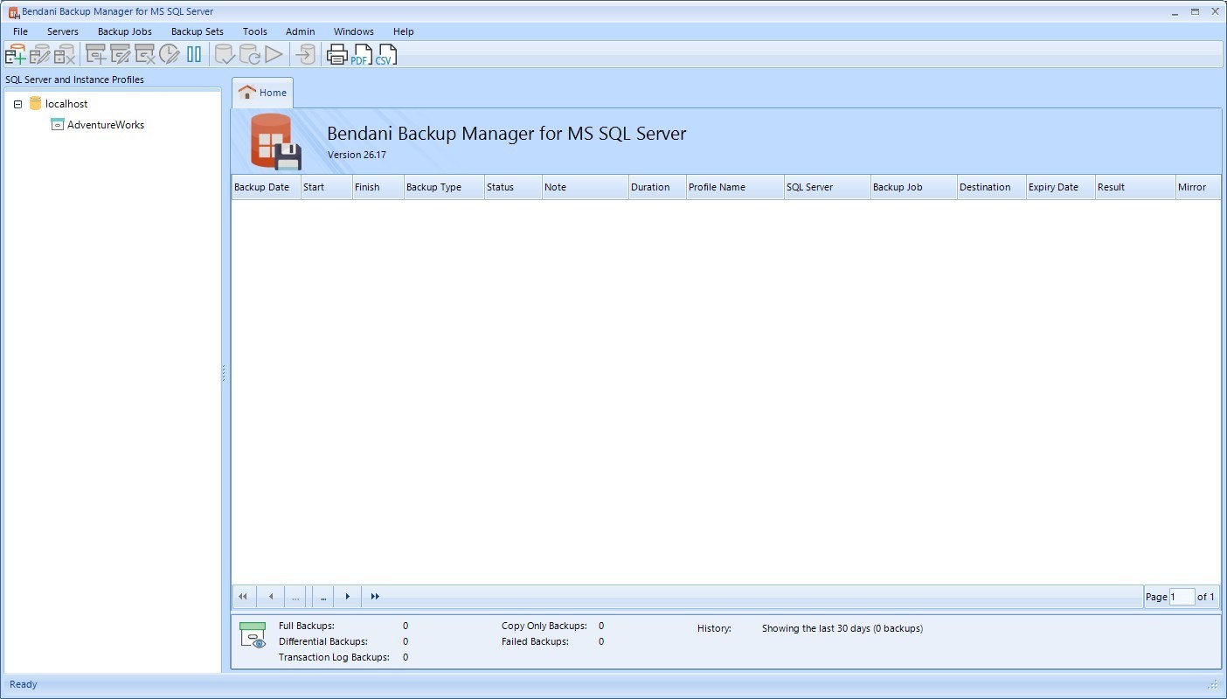Click the Home tab house icon
This screenshot has height=699, width=1227.
pyautogui.click(x=247, y=92)
